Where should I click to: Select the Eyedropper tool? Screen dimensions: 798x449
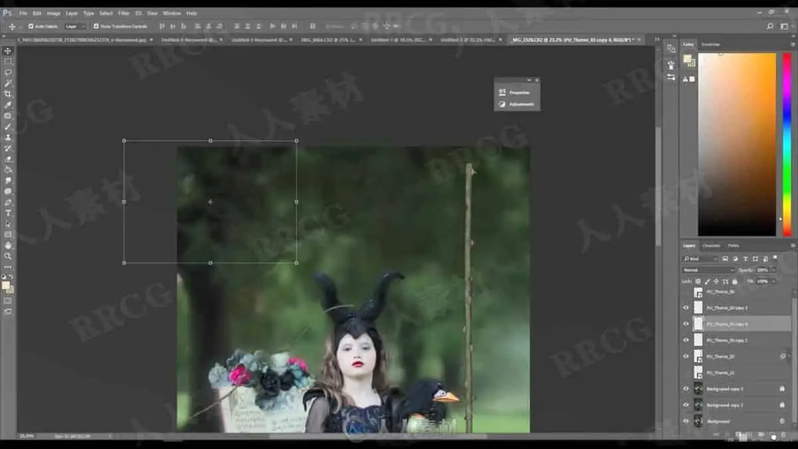click(8, 104)
